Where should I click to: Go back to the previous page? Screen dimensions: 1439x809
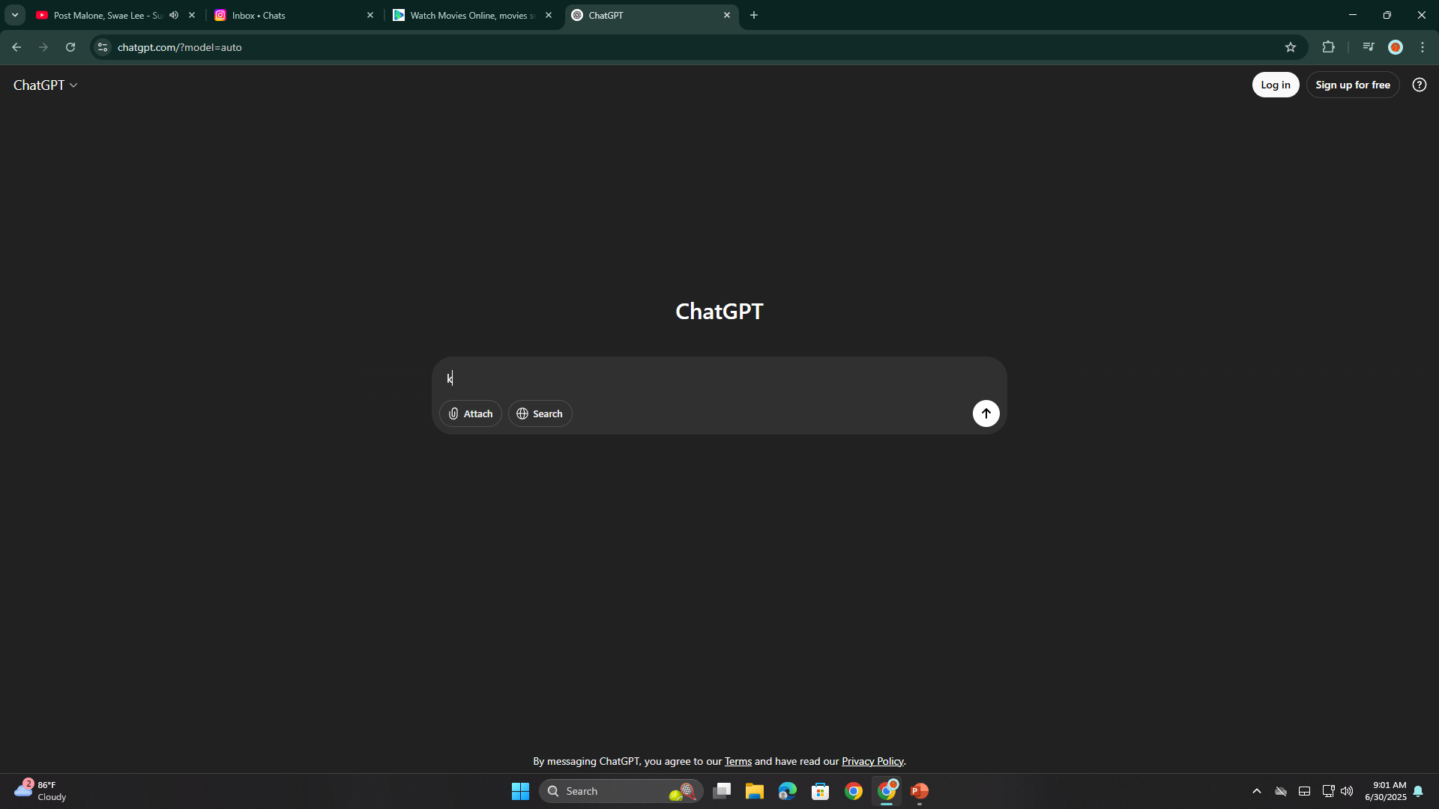(16, 47)
